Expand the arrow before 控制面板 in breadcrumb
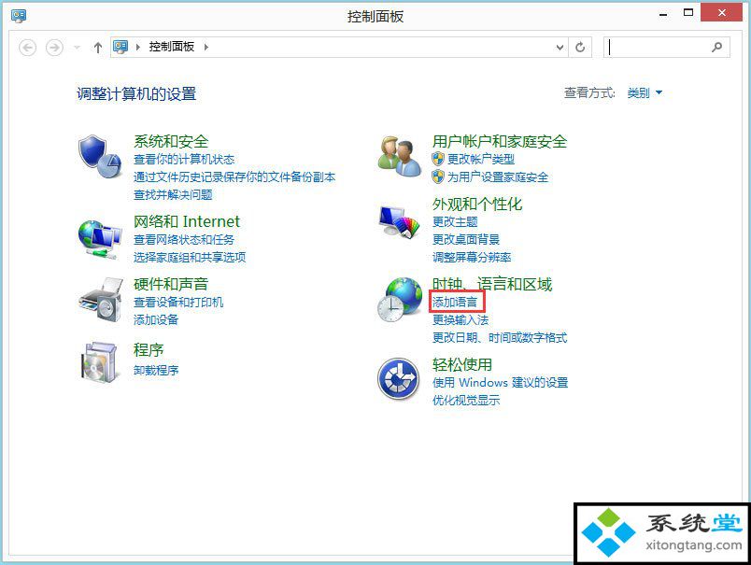The width and height of the screenshot is (751, 565). pyautogui.click(x=138, y=47)
